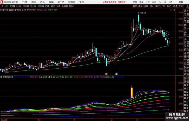Click the 标记 mark toolbar button
This screenshot has height=121, width=189.
[169, 6]
